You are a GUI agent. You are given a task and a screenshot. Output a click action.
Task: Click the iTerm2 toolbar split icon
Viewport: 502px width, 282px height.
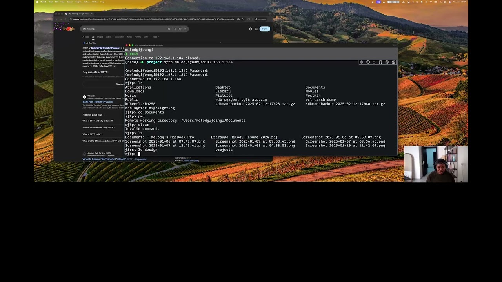tap(361, 62)
